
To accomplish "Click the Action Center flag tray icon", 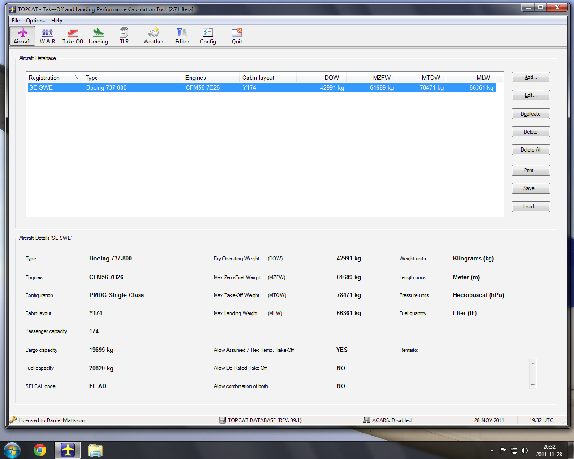I will pos(503,450).
